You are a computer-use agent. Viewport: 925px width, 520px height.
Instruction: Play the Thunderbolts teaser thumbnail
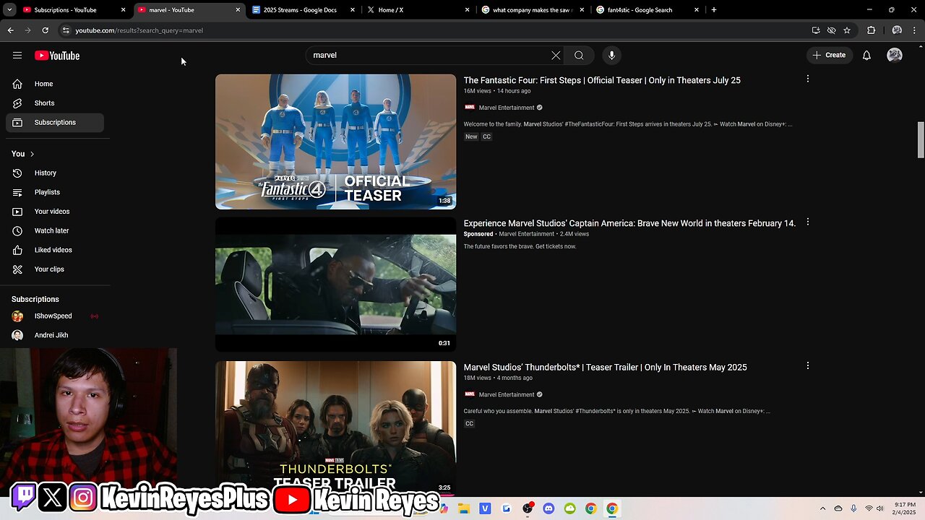coord(335,428)
